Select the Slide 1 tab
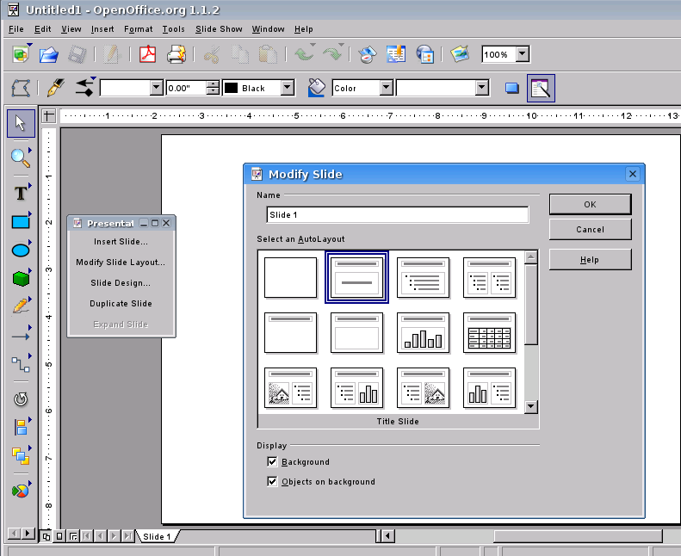This screenshot has height=556, width=681. click(157, 536)
